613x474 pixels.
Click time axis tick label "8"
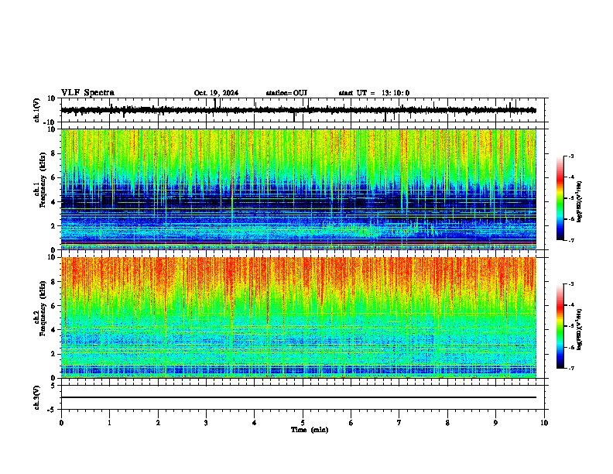click(447, 423)
